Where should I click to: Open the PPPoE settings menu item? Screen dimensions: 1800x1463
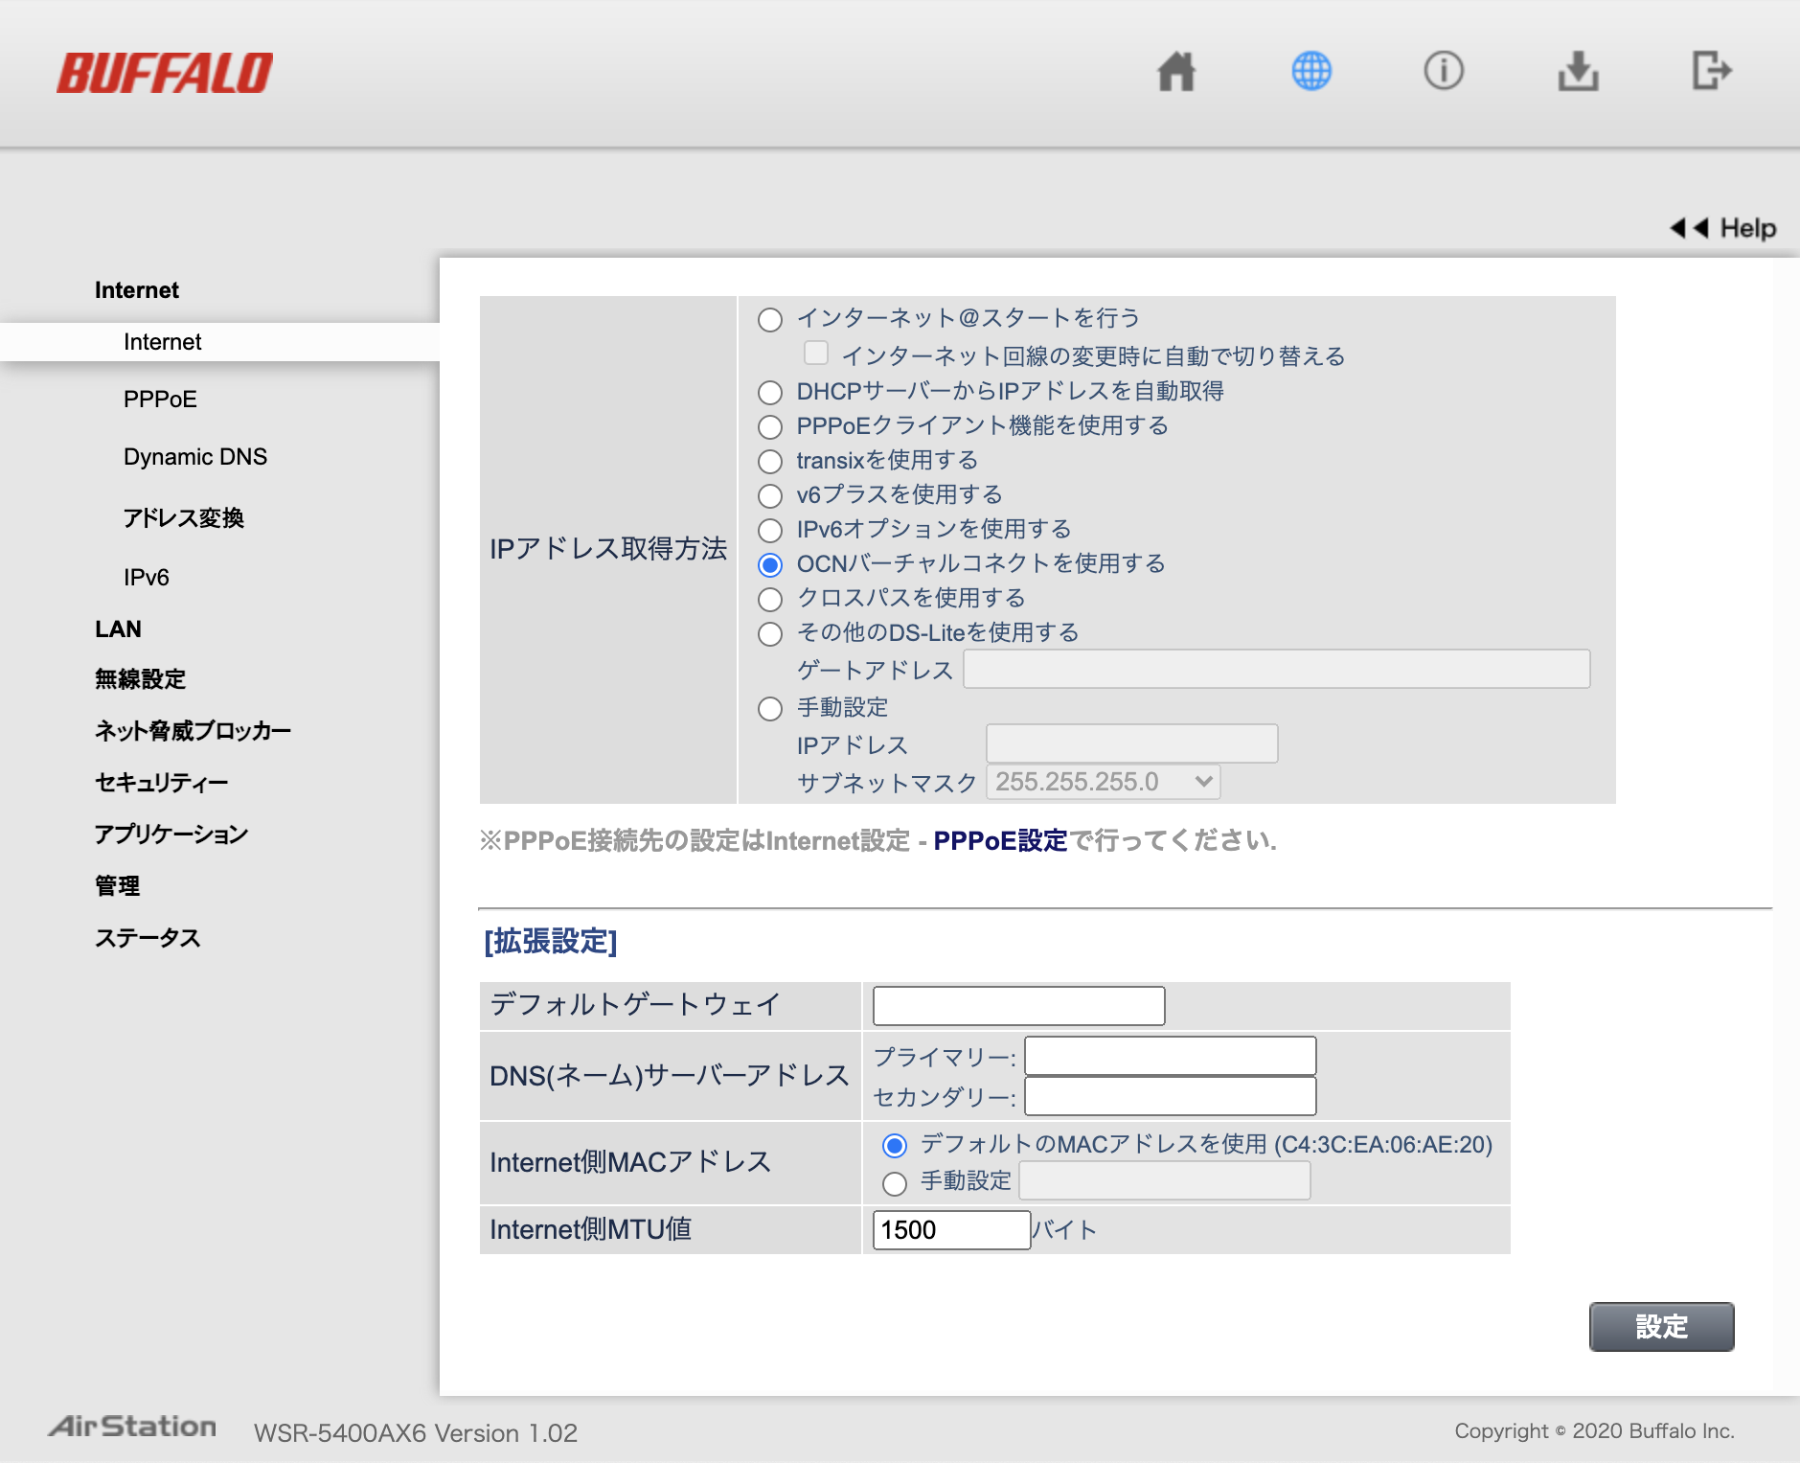(x=159, y=400)
